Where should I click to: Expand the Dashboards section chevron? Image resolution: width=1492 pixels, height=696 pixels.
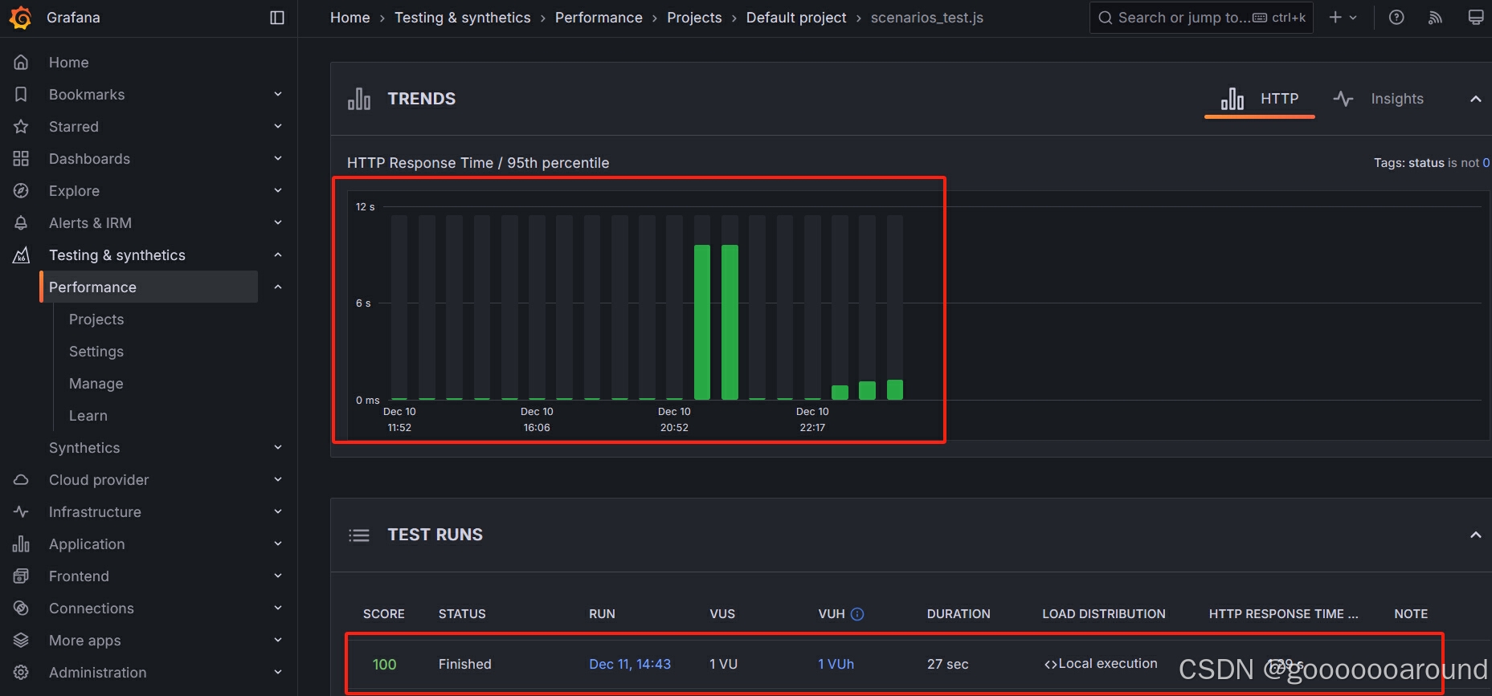(x=278, y=158)
